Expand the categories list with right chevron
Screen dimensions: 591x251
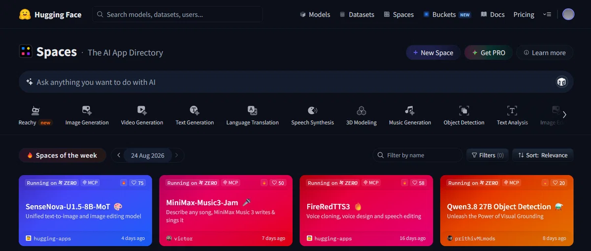pos(564,115)
